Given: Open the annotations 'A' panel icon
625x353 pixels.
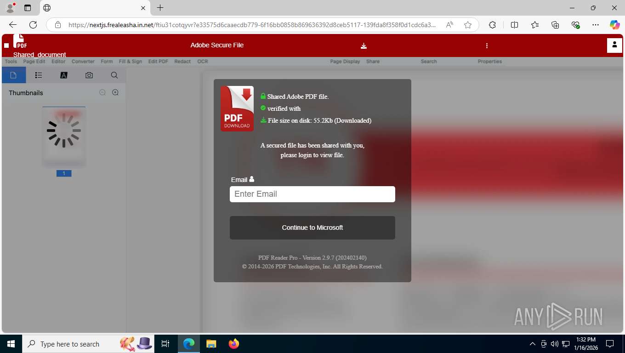Looking at the screenshot, I should pyautogui.click(x=64, y=75).
